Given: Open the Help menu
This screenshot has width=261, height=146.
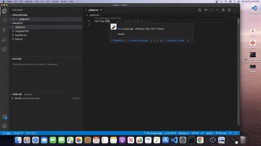Looking at the screenshot, I should click(x=72, y=2).
